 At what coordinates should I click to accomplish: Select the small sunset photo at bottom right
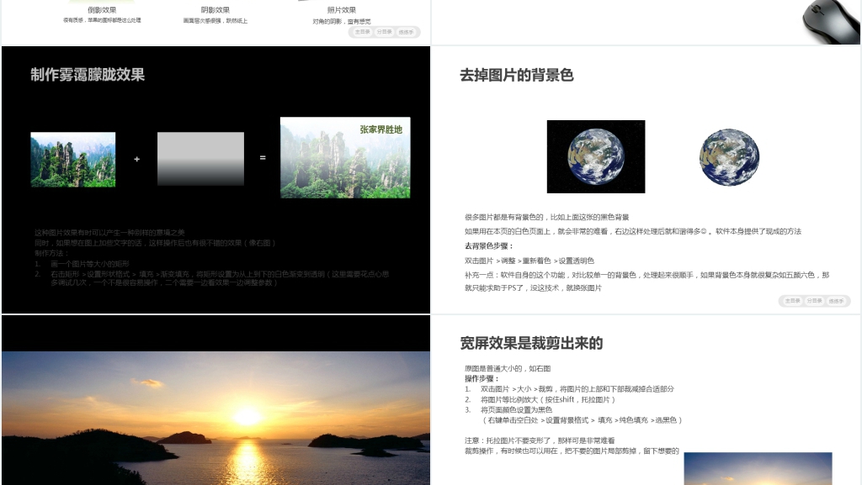(758, 469)
